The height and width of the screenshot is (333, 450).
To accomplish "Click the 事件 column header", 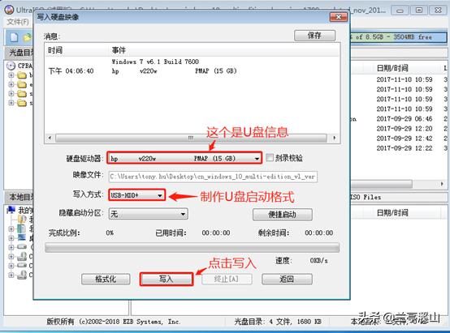I will [119, 50].
